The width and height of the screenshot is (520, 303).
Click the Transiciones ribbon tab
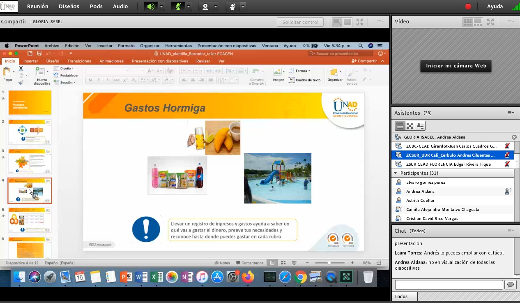click(79, 61)
